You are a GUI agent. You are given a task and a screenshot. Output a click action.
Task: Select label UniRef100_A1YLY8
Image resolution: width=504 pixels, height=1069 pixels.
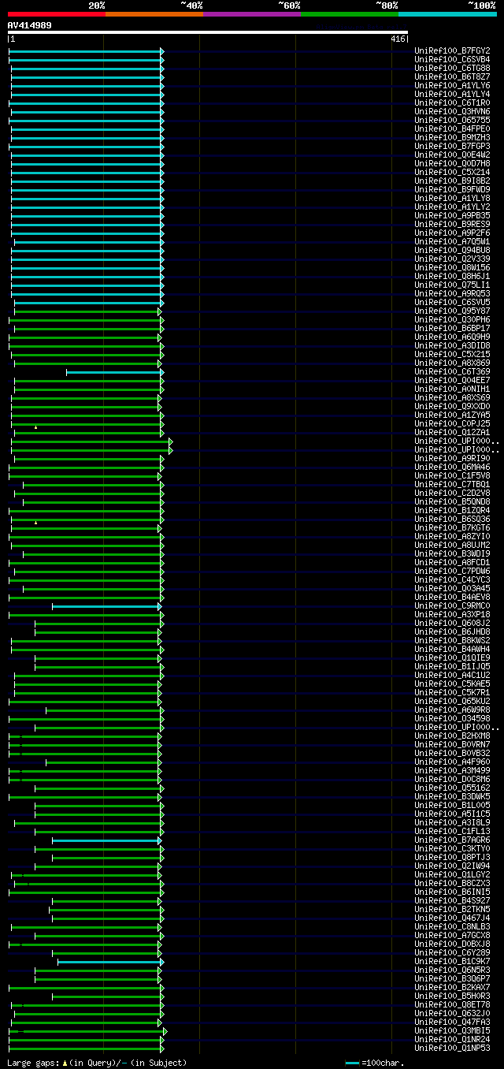(452, 199)
